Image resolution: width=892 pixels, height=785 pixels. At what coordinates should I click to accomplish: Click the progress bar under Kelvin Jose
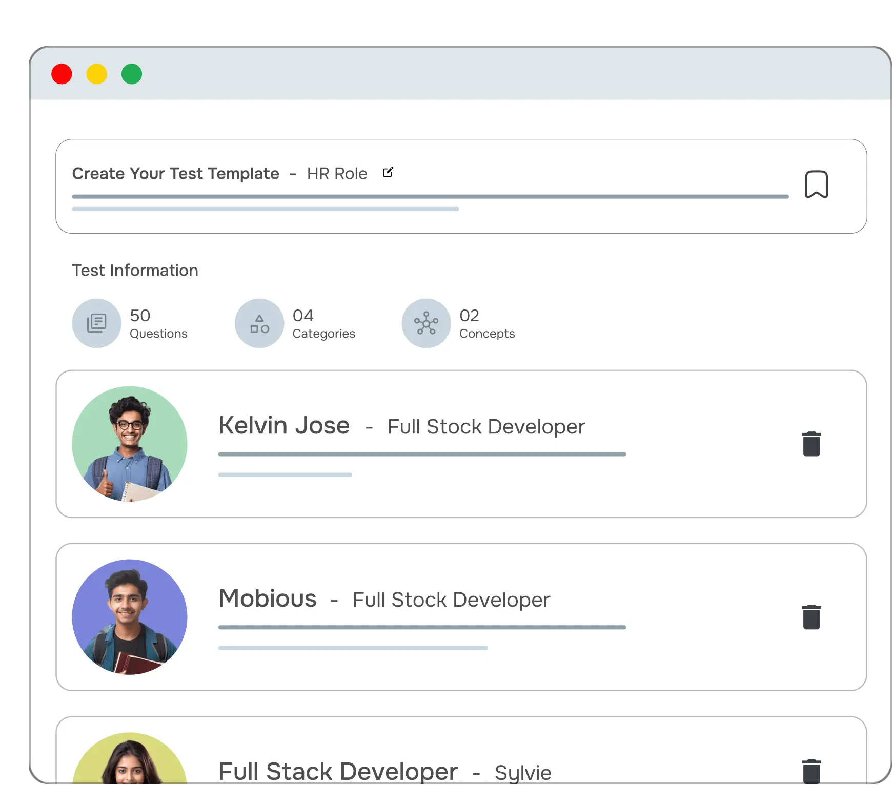coord(422,455)
